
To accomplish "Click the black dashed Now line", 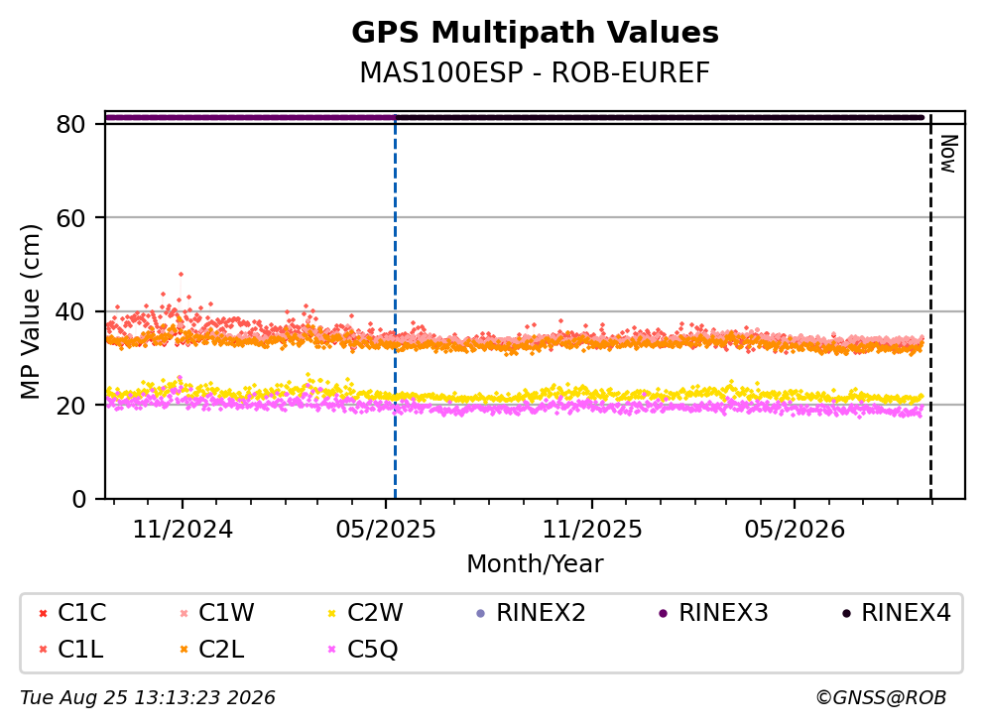I will 930,307.
